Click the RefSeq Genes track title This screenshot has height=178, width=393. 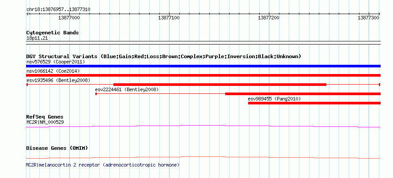(45, 117)
